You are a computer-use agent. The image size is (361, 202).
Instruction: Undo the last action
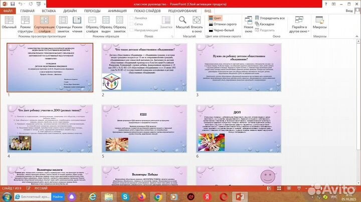click(x=20, y=4)
